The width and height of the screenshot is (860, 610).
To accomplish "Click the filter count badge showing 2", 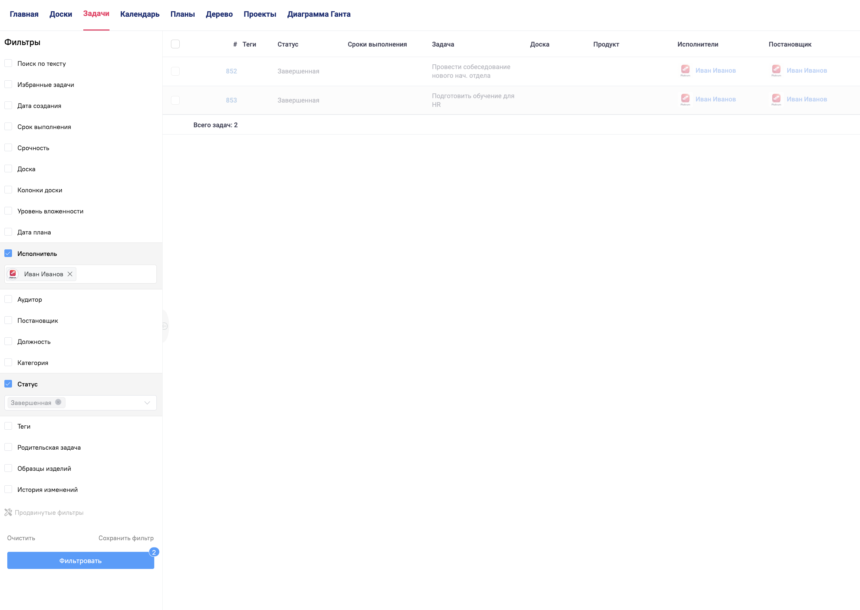I will (154, 552).
